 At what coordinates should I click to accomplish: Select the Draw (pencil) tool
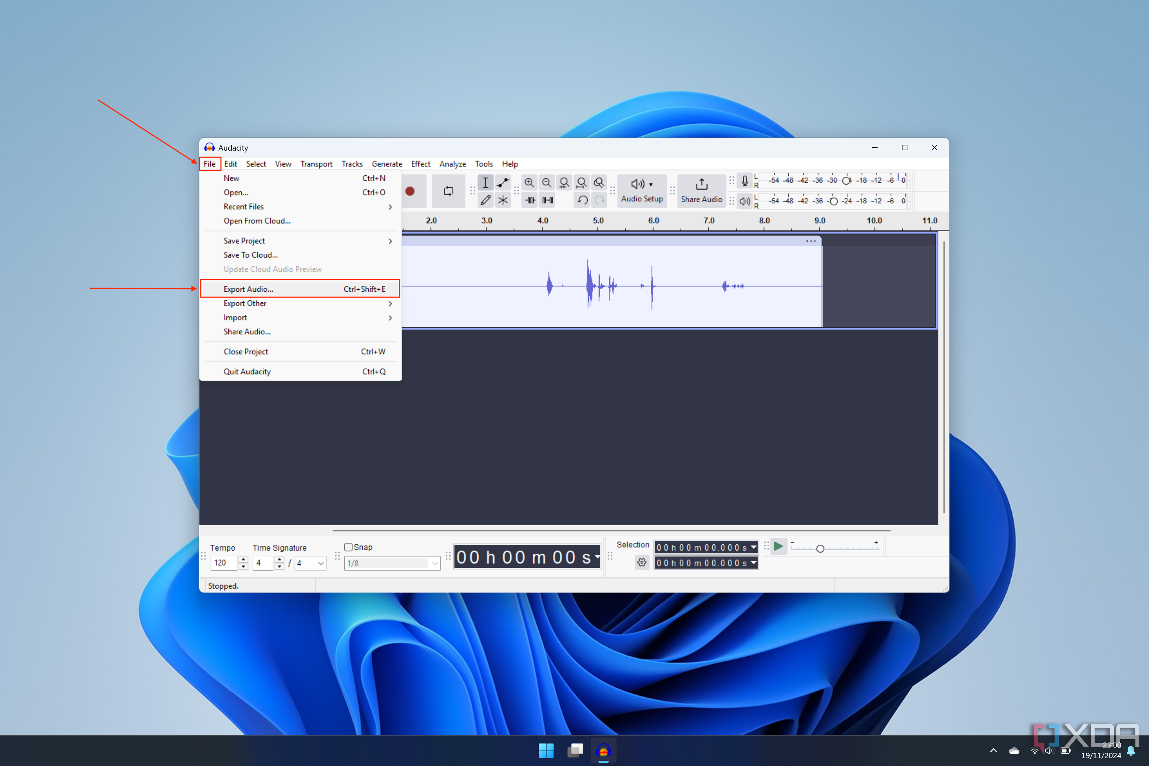click(485, 200)
